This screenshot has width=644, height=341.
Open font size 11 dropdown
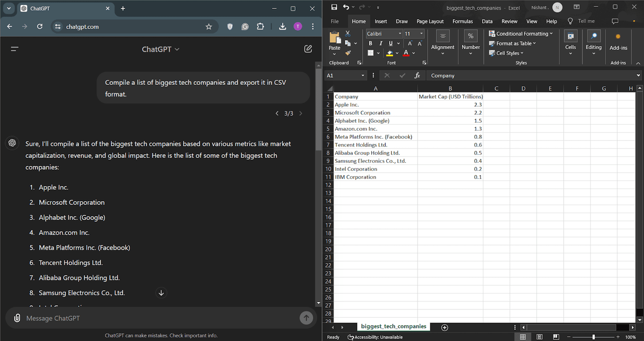click(422, 34)
